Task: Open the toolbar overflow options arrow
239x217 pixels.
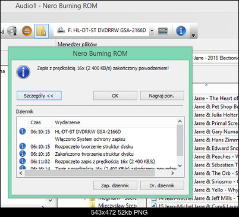Action: [x=193, y=36]
